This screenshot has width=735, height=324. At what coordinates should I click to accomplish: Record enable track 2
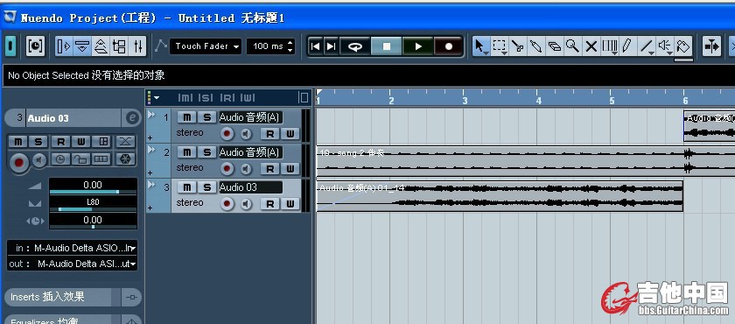[227, 168]
